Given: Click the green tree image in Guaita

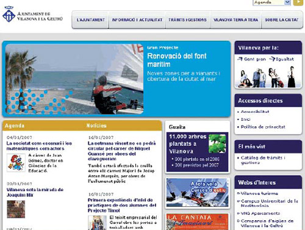Looking at the screenshot, I should click(x=217, y=143).
